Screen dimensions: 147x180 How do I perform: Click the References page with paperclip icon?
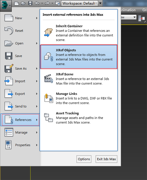[x=9, y=120]
